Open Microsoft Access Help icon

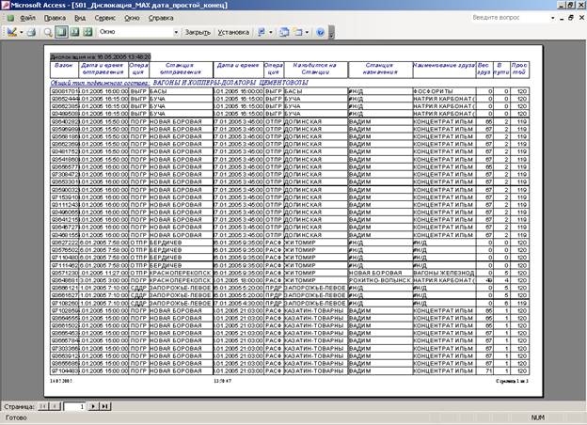click(x=321, y=32)
